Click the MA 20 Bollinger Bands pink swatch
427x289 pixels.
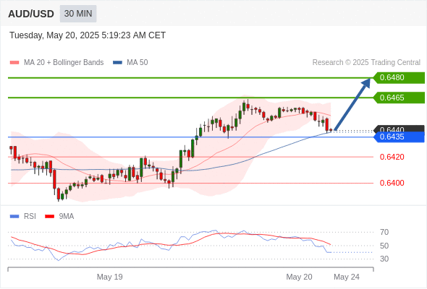pyautogui.click(x=14, y=63)
